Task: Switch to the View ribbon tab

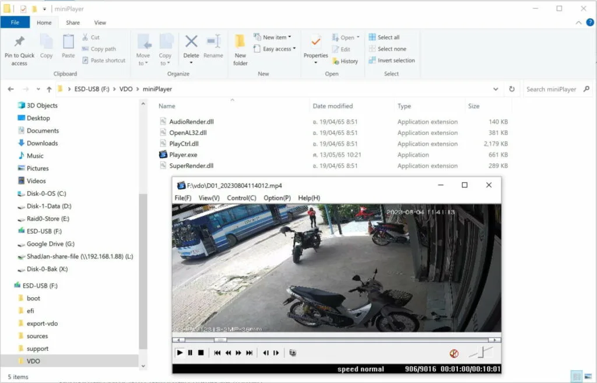Action: point(100,22)
